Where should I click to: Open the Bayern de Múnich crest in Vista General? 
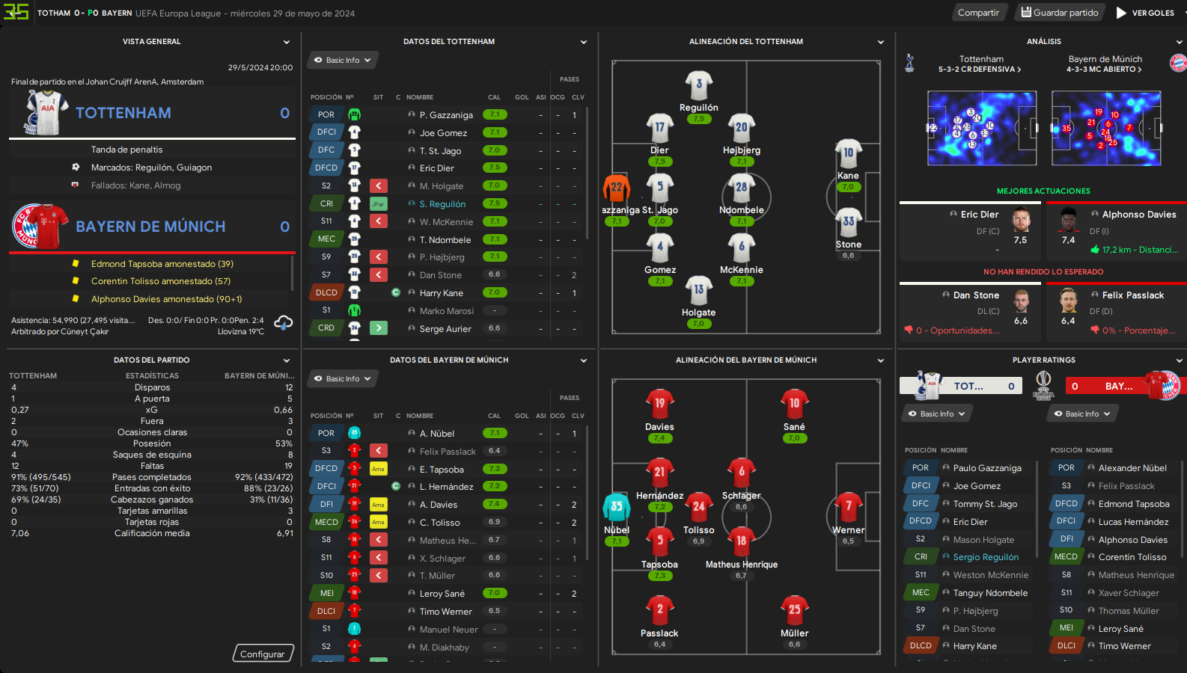[x=40, y=226]
